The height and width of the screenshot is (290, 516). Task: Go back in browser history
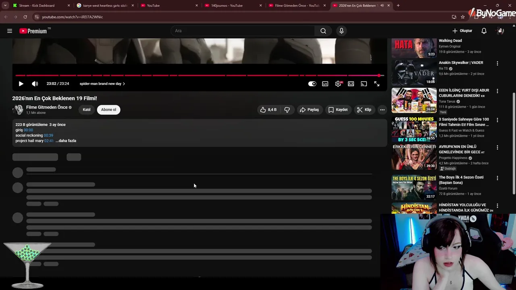coord(6,17)
